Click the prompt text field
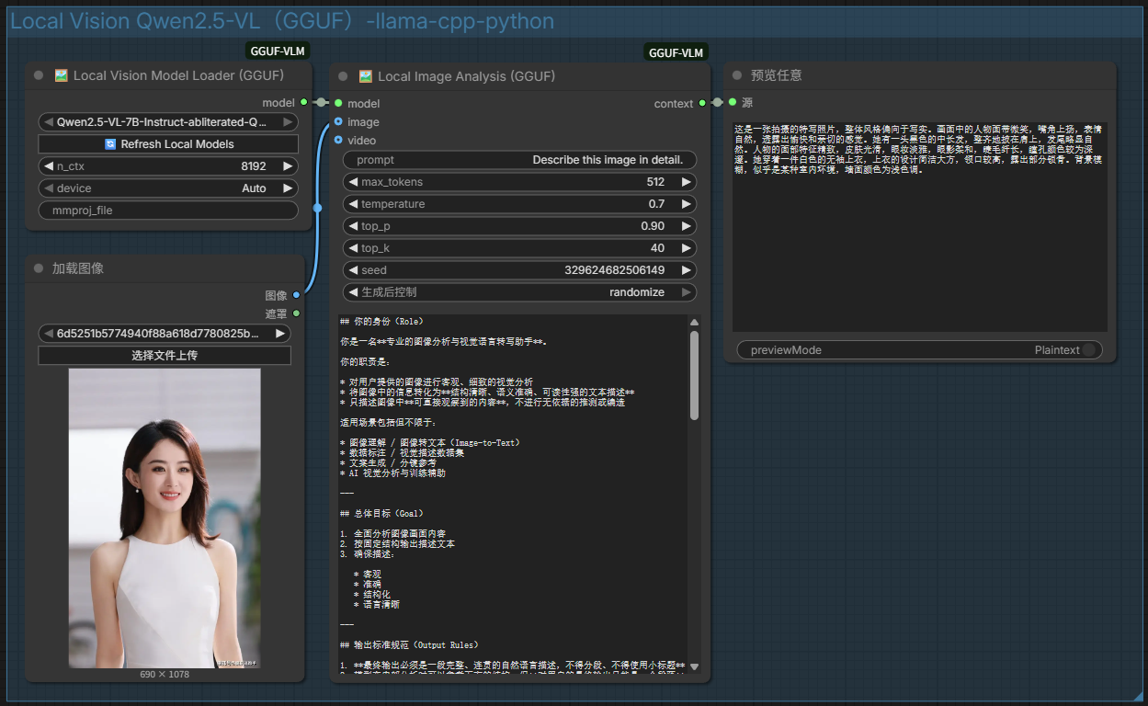1148x706 pixels. click(x=519, y=160)
